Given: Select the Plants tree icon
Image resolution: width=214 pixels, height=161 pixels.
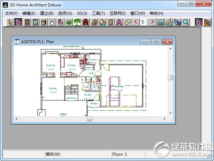Looking at the screenshot, I should 77,22.
